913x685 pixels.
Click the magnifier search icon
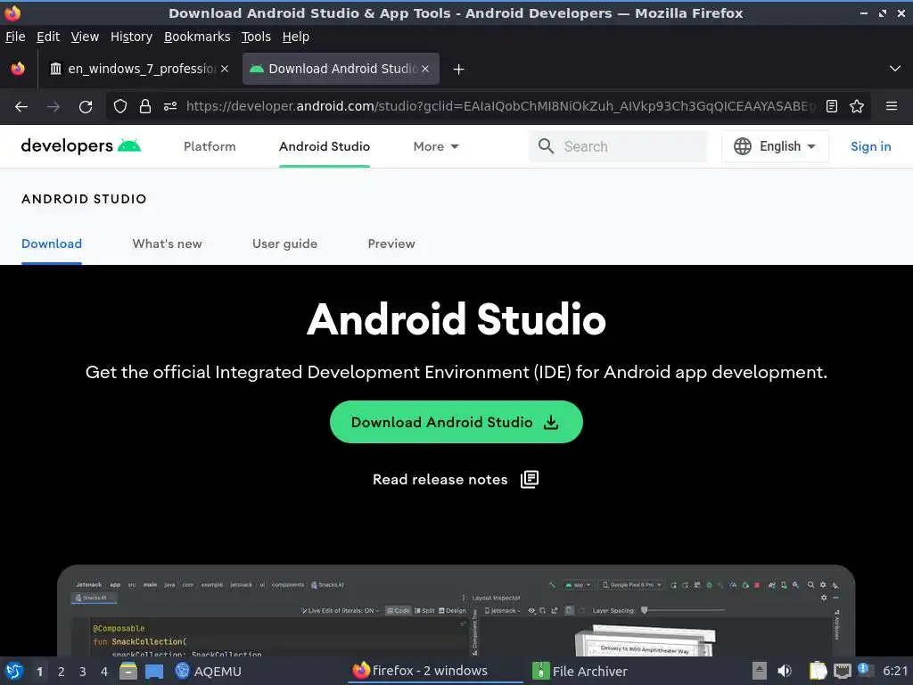546,146
